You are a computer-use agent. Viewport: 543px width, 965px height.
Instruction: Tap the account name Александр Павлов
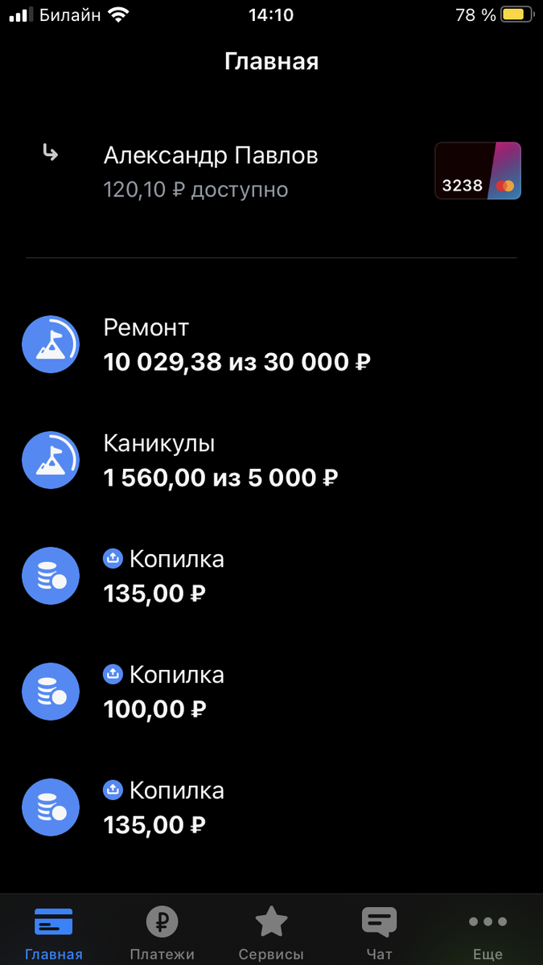(211, 155)
